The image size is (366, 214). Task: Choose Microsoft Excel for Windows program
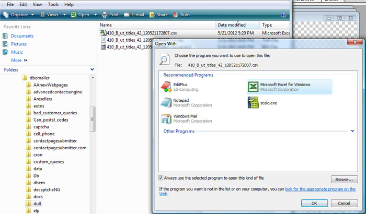pos(289,87)
